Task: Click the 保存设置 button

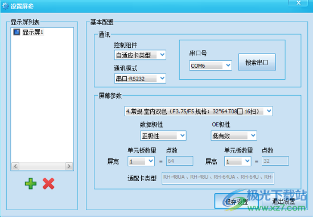Action: click(236, 201)
